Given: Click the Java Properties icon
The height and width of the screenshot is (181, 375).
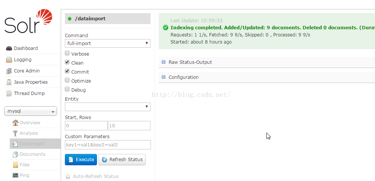Looking at the screenshot, I should [9, 82].
